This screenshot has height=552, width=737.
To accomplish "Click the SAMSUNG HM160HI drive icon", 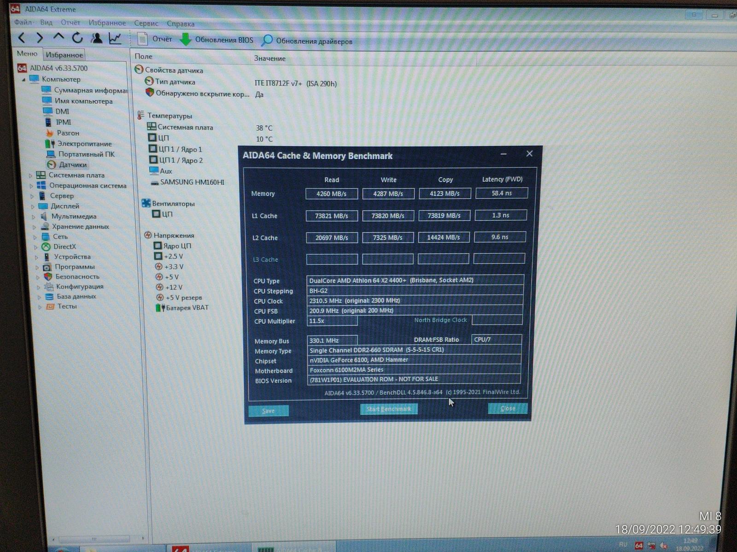I will coord(155,183).
